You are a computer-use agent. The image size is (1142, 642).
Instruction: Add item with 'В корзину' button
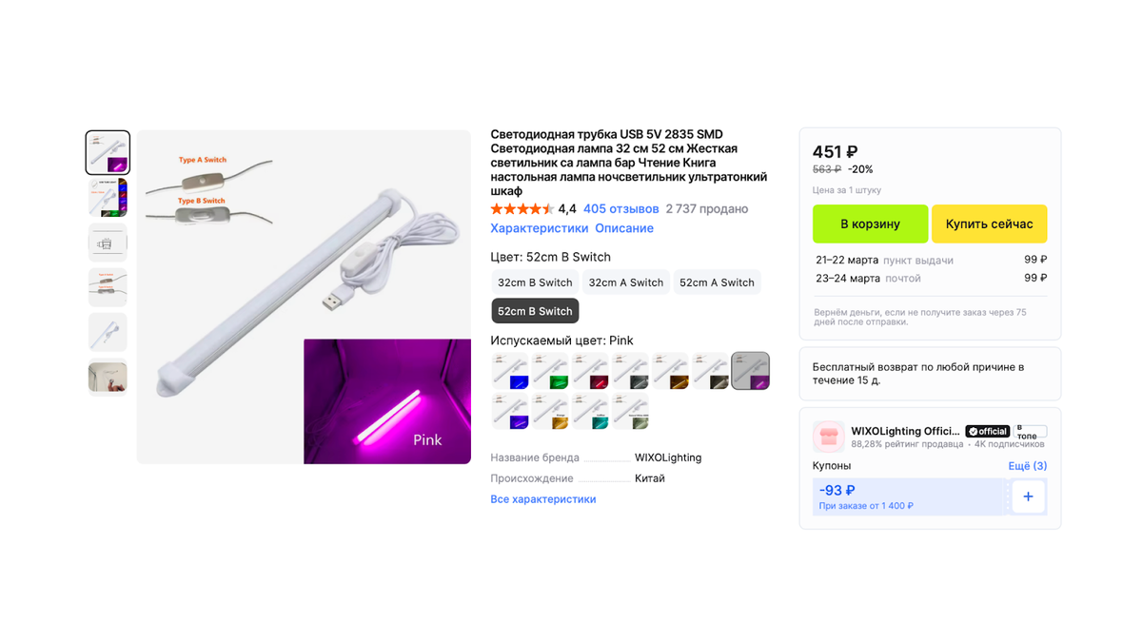[x=870, y=224]
